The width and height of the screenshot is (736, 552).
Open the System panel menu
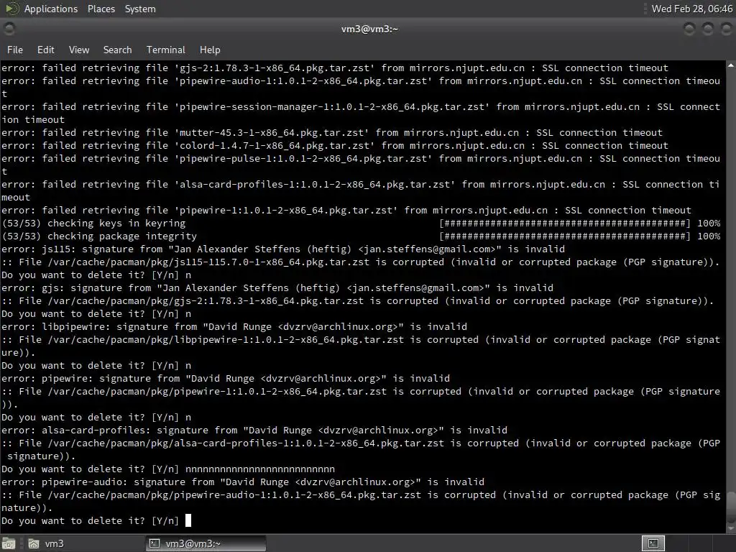point(140,9)
